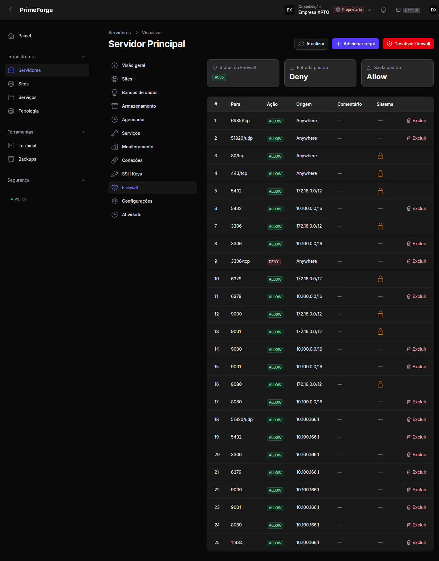Click the Topologia icon in the sidebar
439x561 pixels.
[11, 111]
